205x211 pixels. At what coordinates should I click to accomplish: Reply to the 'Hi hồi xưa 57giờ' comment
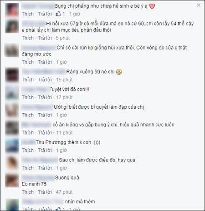pos(45,38)
